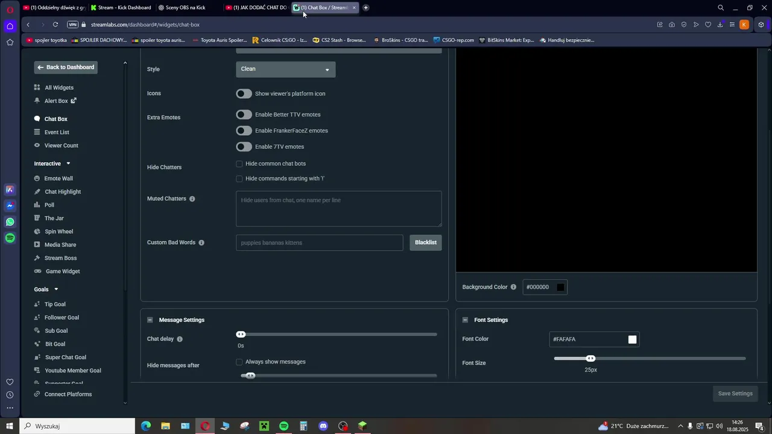This screenshot has width=772, height=434.
Task: Show Background Color info icon
Action: click(x=513, y=287)
